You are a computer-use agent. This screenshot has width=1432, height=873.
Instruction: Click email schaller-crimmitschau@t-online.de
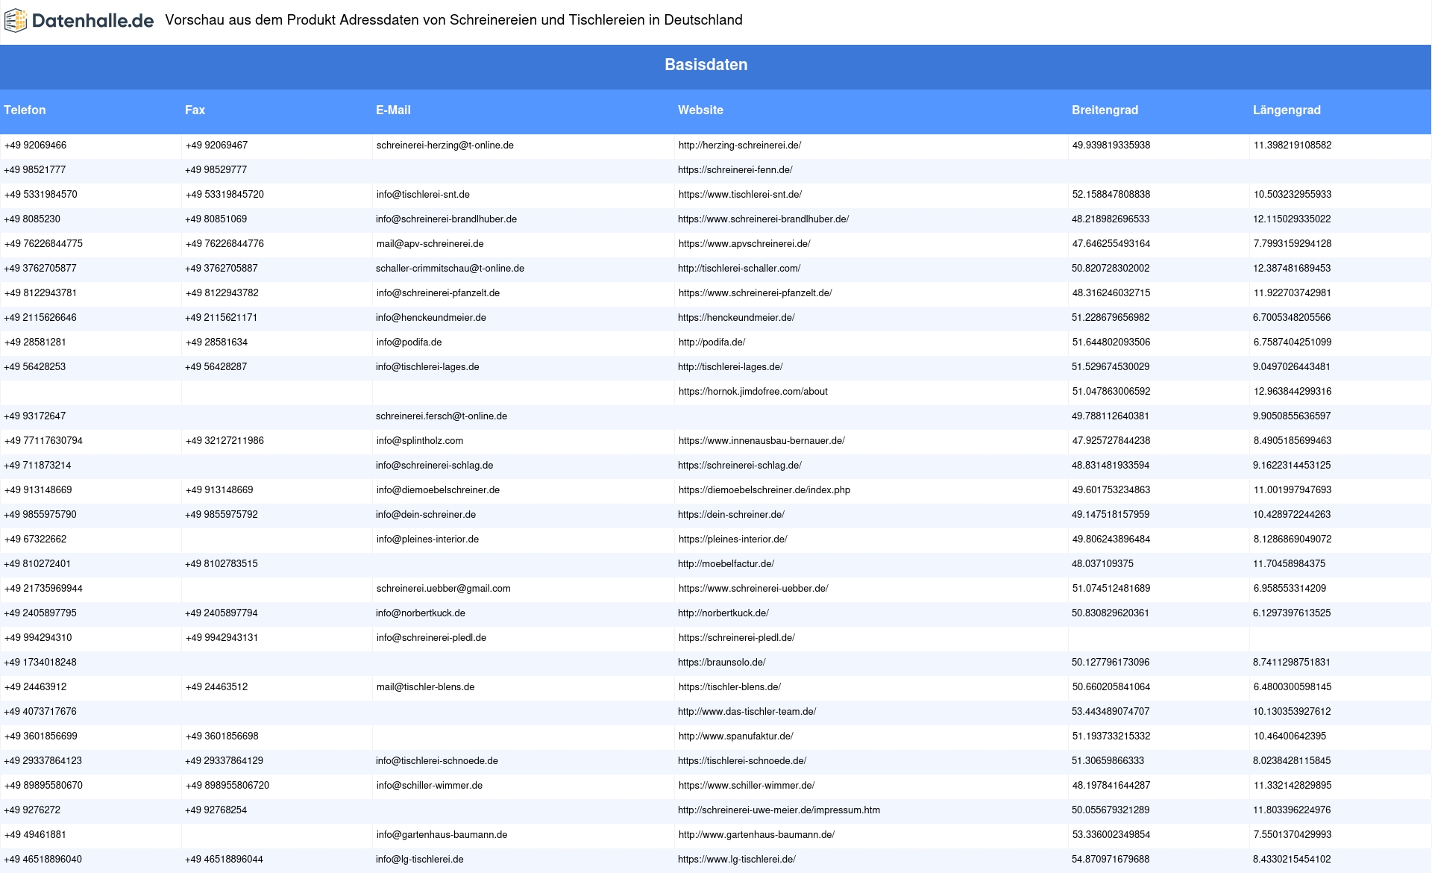450,269
